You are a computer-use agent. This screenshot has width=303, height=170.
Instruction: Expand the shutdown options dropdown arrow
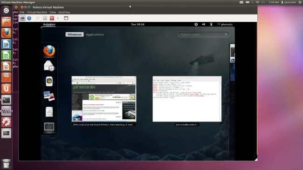[x=58, y=18]
